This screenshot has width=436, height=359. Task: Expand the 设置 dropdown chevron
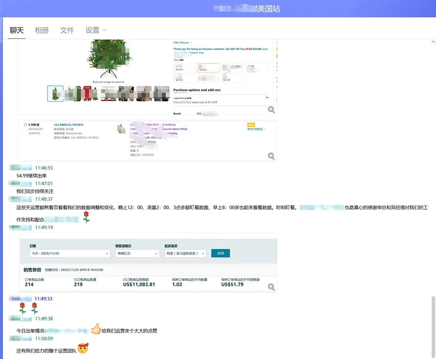coord(105,30)
